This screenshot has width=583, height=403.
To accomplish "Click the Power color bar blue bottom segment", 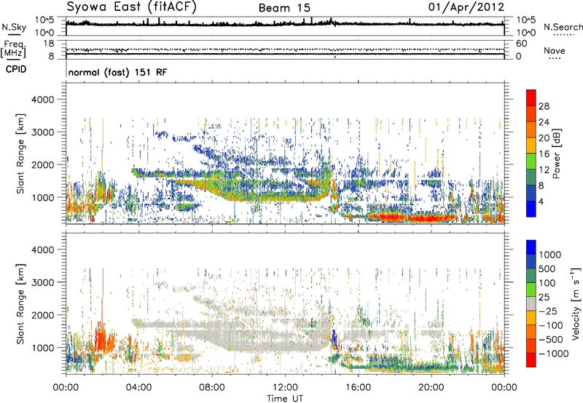I will pos(531,209).
